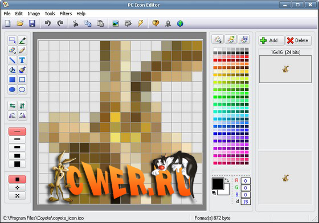The width and height of the screenshot is (319, 223).
Task: Open help with the question mark icon
Action: [x=156, y=23]
